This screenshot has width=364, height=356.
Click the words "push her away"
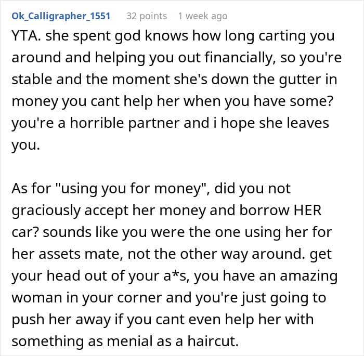61,320
